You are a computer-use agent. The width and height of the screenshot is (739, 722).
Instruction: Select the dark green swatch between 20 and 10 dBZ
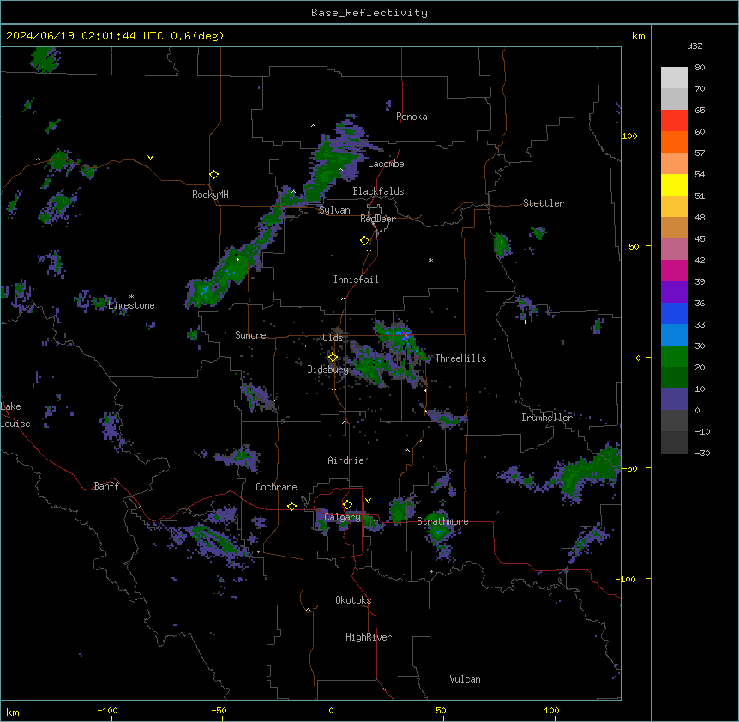pyautogui.click(x=674, y=378)
